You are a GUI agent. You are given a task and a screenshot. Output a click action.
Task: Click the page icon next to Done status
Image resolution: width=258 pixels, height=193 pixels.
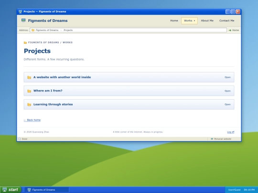point(20,139)
